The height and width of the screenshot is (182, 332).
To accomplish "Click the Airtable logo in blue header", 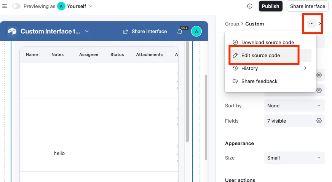I will tap(12, 31).
